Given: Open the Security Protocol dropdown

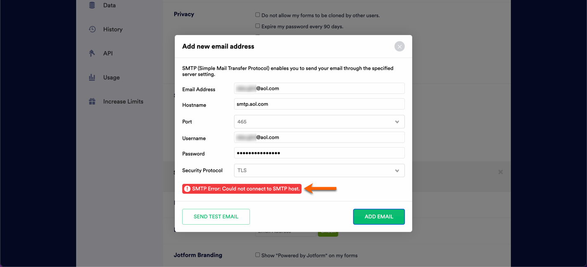Looking at the screenshot, I should click(x=319, y=171).
